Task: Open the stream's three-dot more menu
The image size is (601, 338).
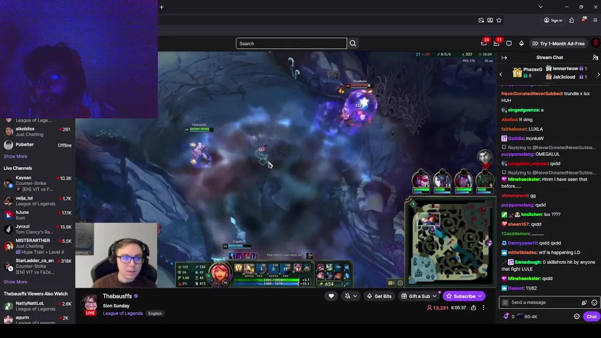Action: [483, 308]
